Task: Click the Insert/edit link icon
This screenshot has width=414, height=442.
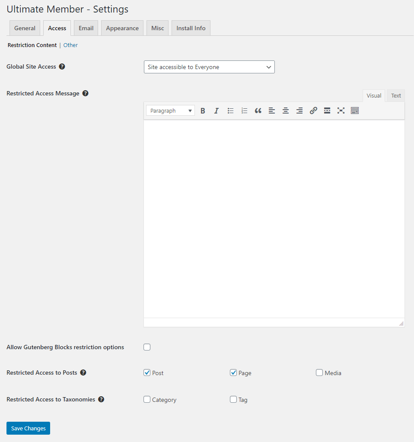Action: [x=313, y=111]
